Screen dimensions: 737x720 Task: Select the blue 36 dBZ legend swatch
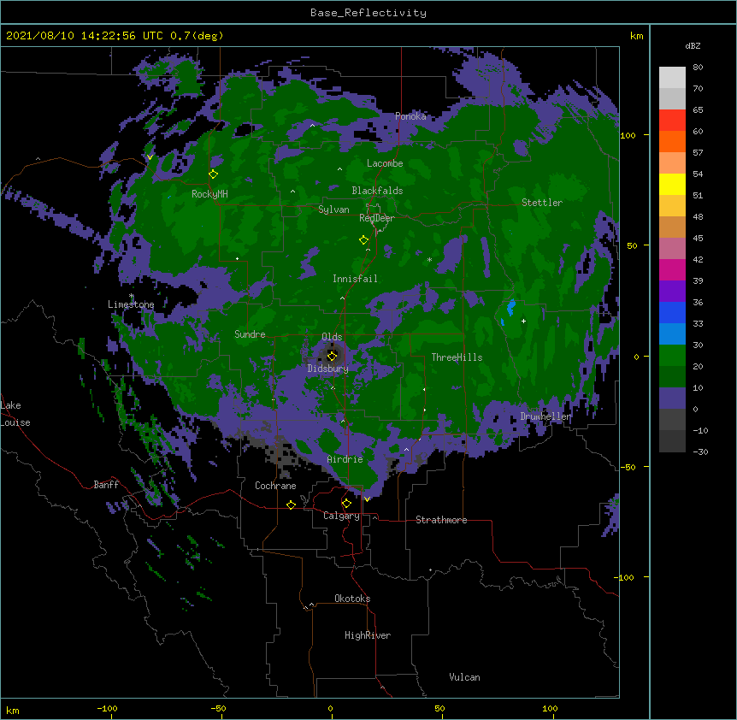(x=672, y=312)
